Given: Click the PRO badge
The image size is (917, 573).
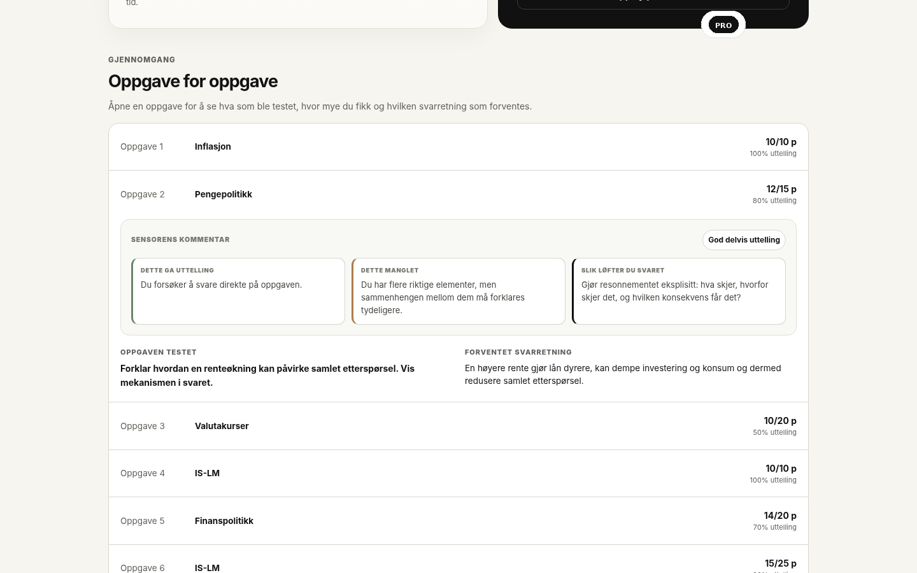Looking at the screenshot, I should tap(723, 25).
